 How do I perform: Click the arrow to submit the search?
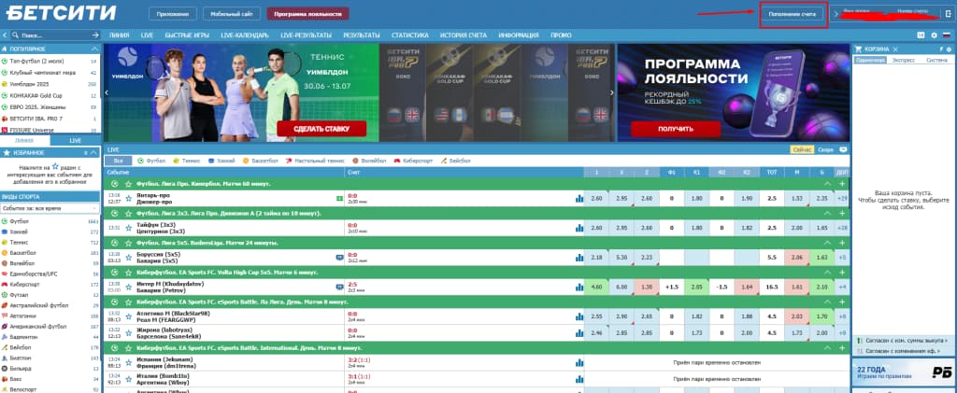[x=95, y=35]
